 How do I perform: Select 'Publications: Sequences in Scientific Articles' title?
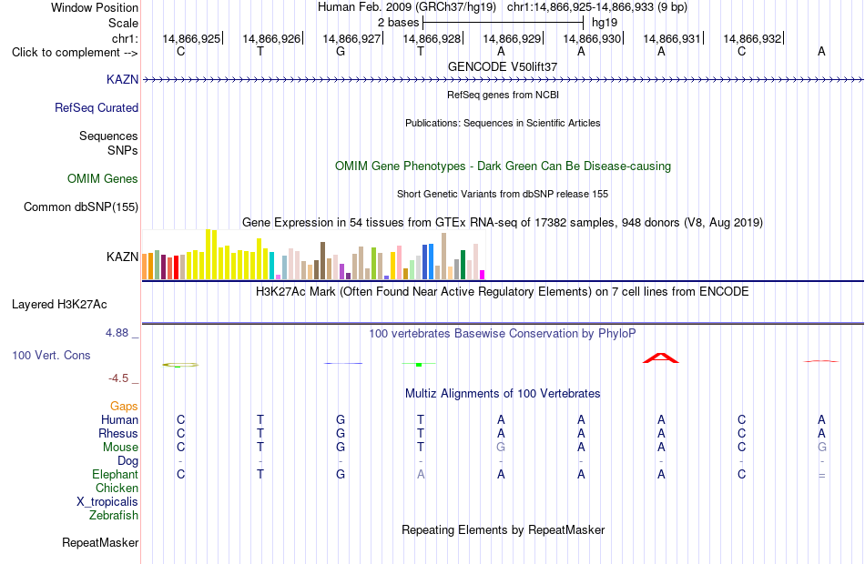(503, 123)
